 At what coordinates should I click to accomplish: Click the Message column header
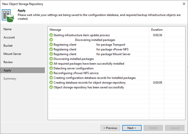pos(55,30)
